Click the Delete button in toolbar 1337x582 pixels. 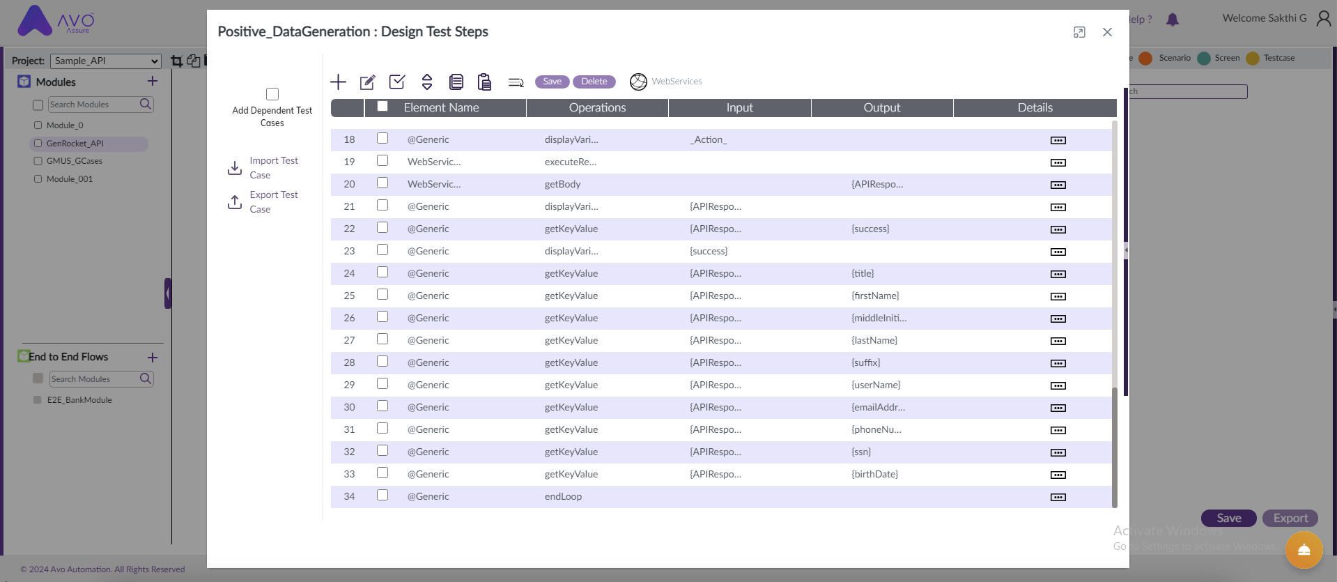[x=594, y=82]
